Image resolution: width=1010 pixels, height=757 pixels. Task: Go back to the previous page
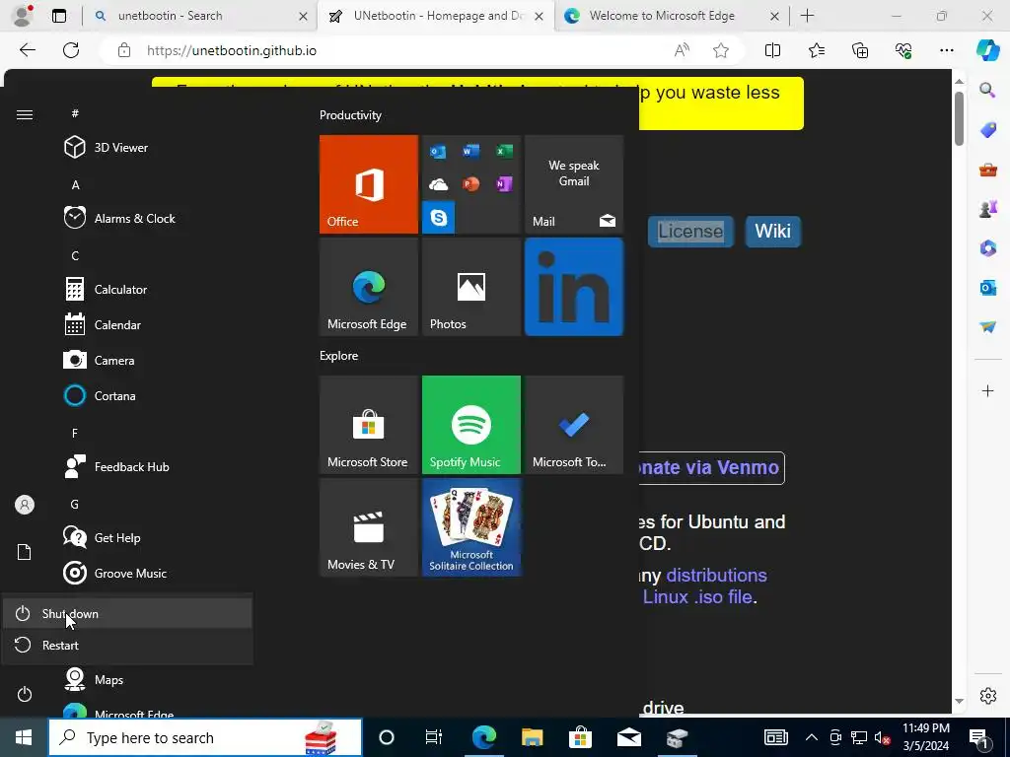(27, 50)
